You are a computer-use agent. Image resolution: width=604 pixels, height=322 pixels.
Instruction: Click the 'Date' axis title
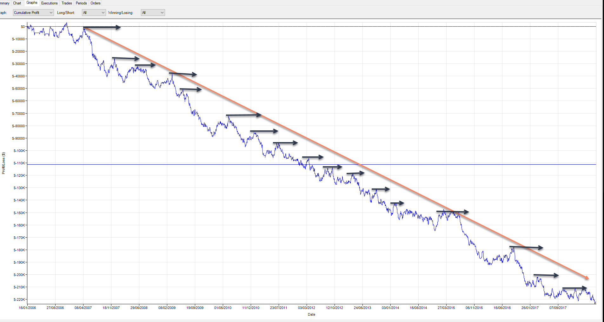[x=311, y=314]
